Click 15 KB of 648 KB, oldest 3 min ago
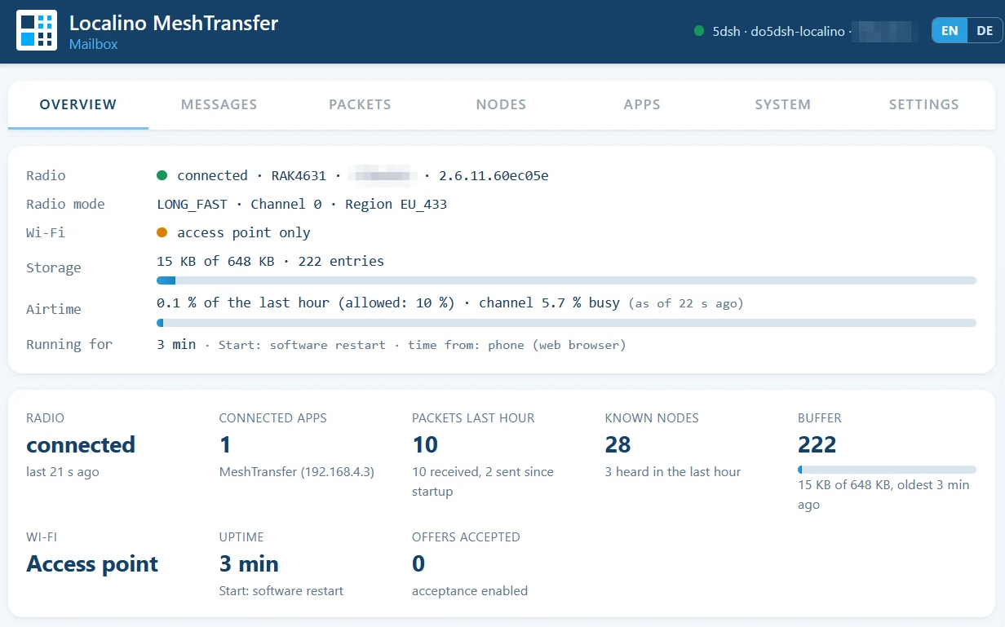Screen dimensions: 1005x627 pos(883,495)
